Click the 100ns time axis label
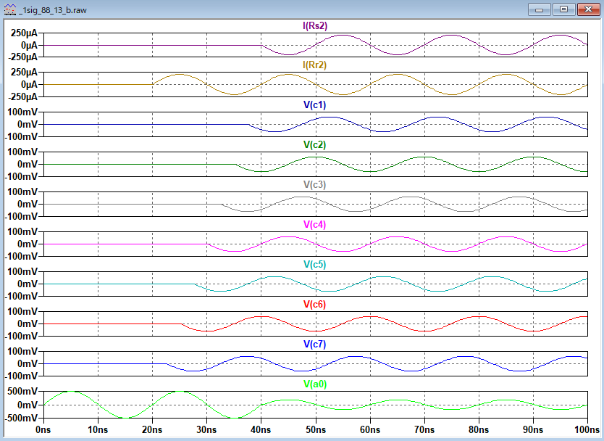Screen dimensions: 604x441 pyautogui.click(x=587, y=430)
